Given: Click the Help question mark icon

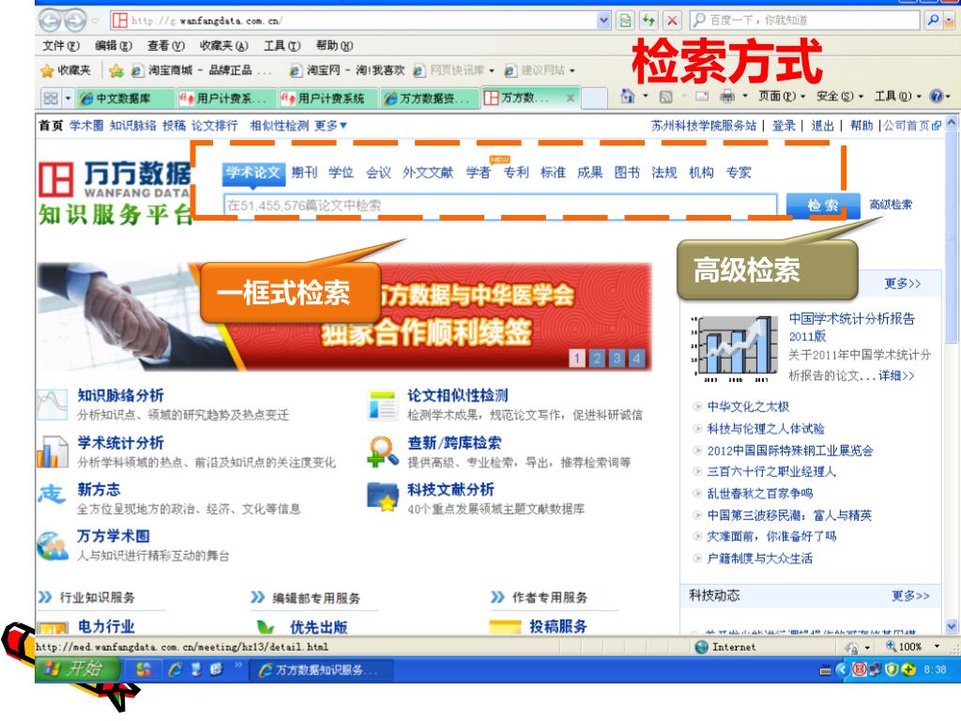Looking at the screenshot, I should 936,97.
